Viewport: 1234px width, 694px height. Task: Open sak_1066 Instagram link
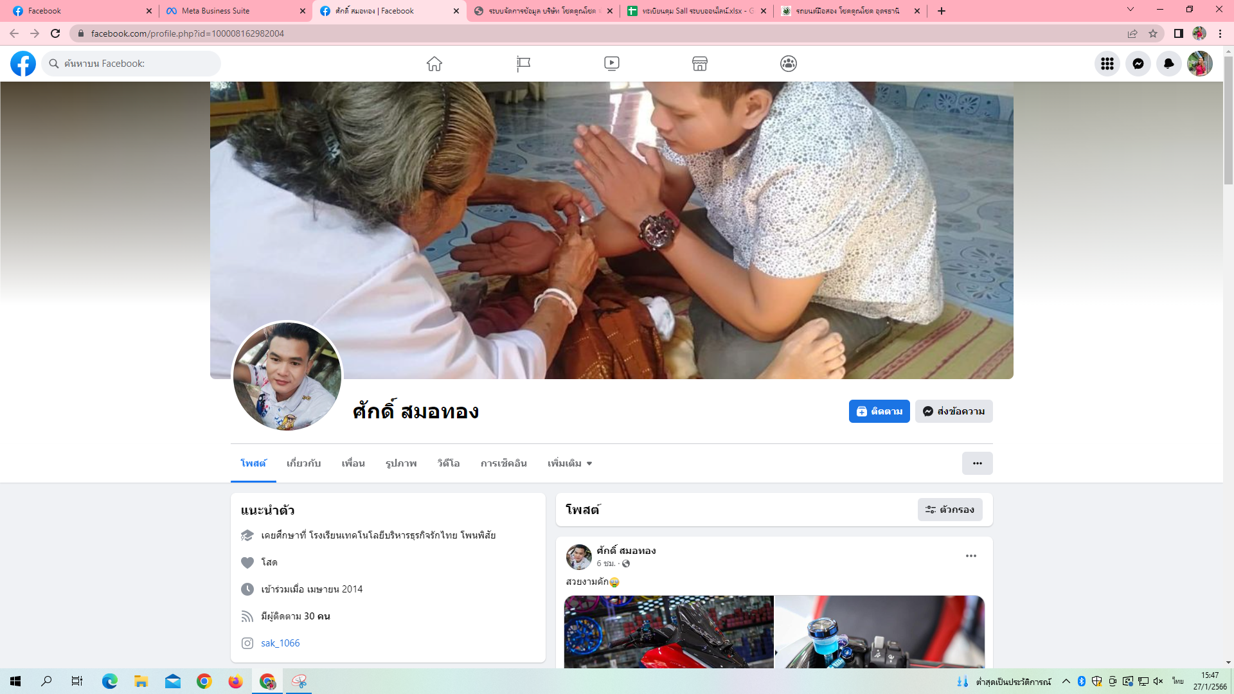click(x=280, y=643)
